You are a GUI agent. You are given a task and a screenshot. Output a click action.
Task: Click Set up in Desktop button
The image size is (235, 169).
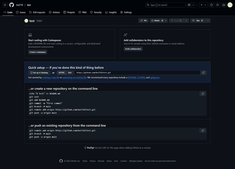(39, 73)
